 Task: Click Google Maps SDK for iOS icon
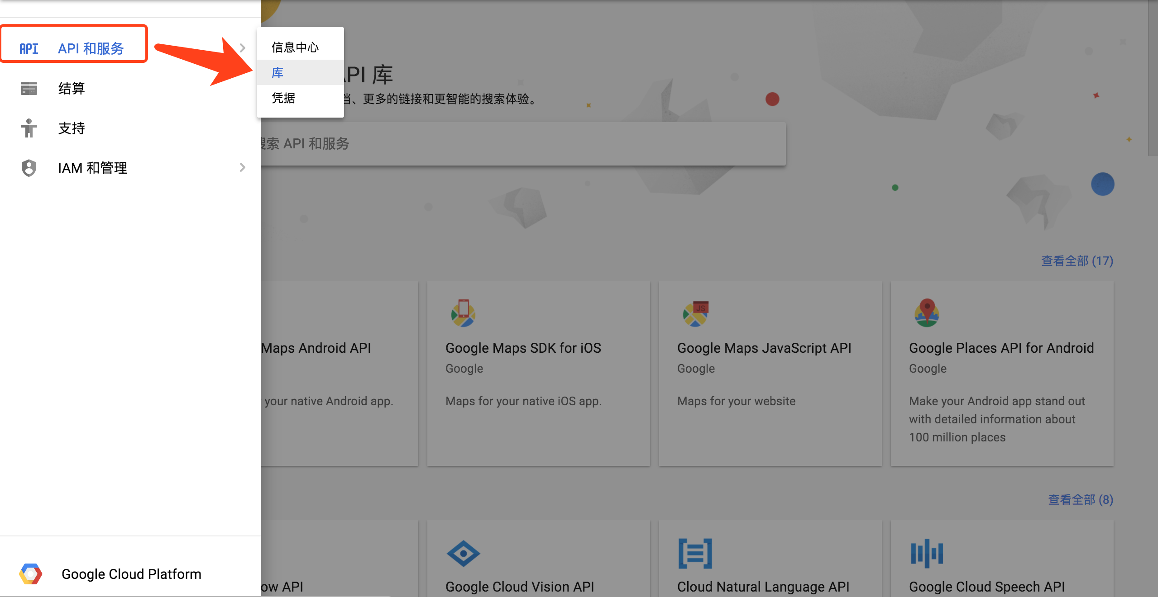[463, 313]
